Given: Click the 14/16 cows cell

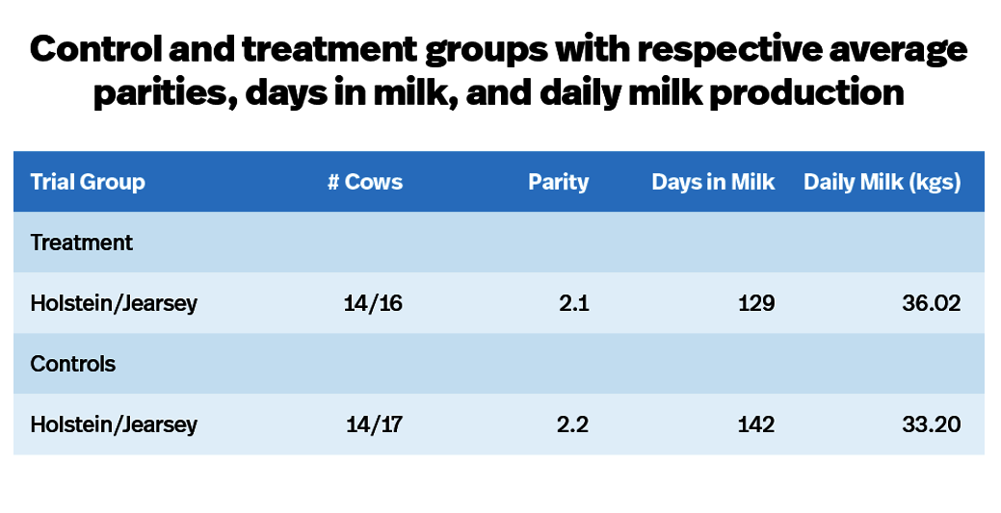Looking at the screenshot, I should pos(373,303).
